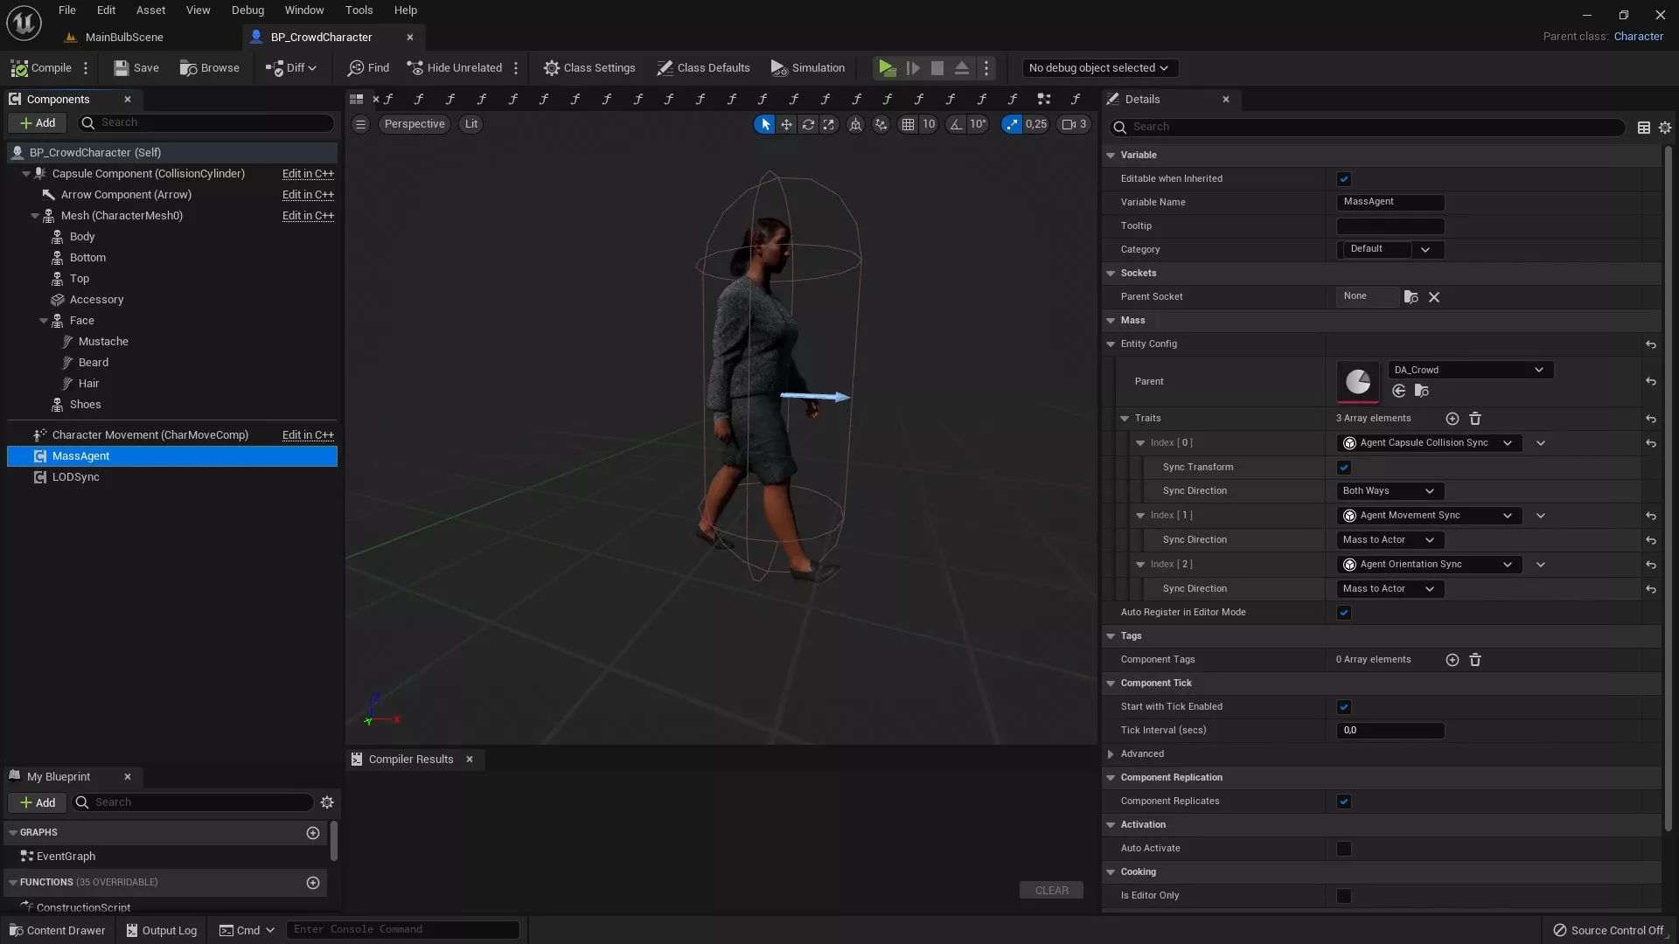The image size is (1679, 944).
Task: Open Details panel settings gear
Action: [1664, 128]
